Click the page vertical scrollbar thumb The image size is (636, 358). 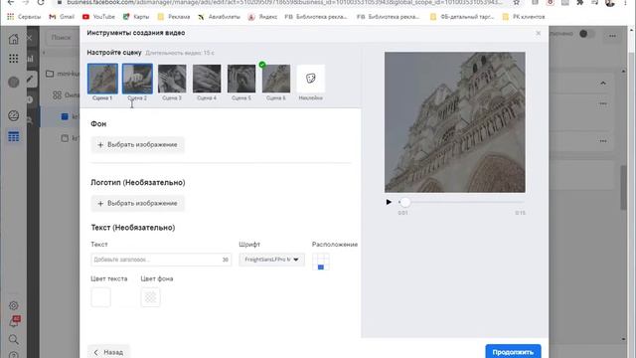[x=623, y=188]
